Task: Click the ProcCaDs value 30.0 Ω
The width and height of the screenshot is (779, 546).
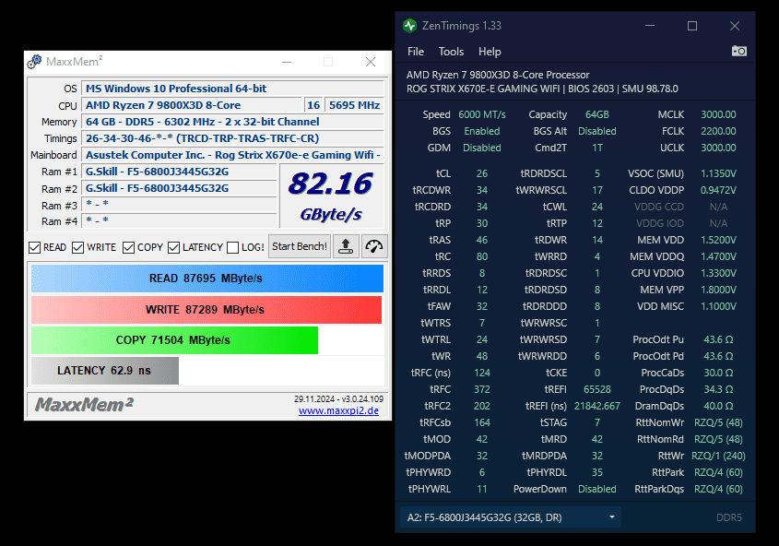Action: click(x=718, y=373)
